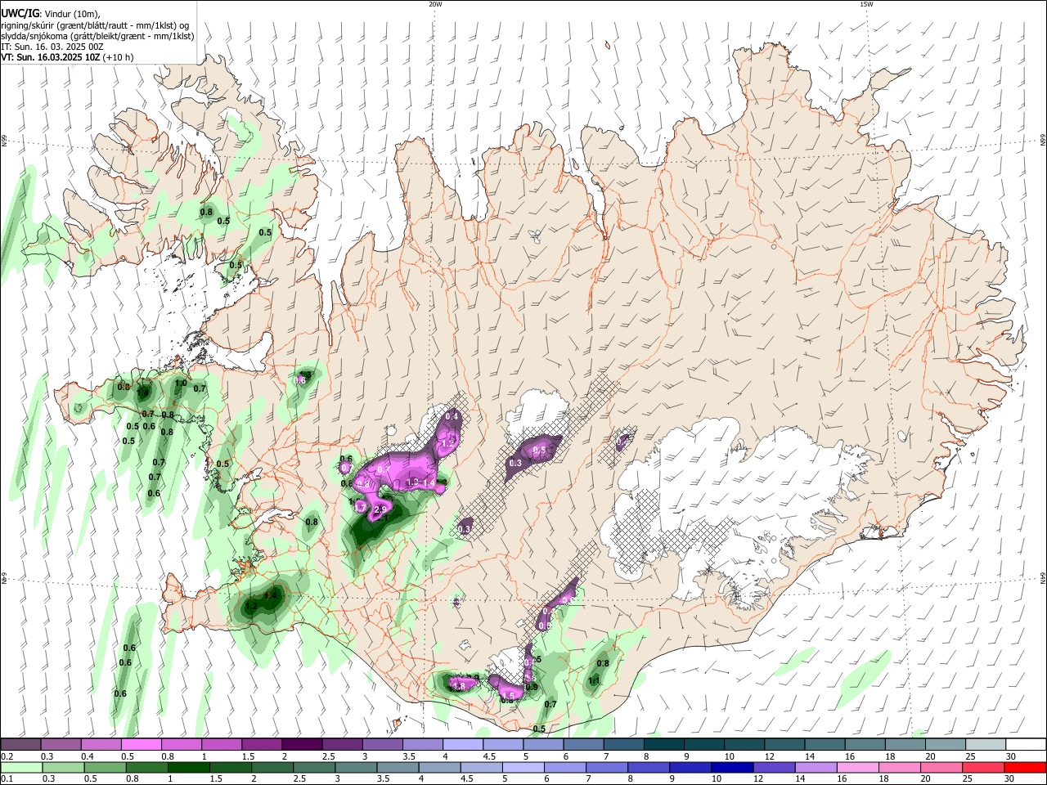Click the palest green rain swatch labeled 0.1
This screenshot has height=785, width=1047.
pos(21,767)
